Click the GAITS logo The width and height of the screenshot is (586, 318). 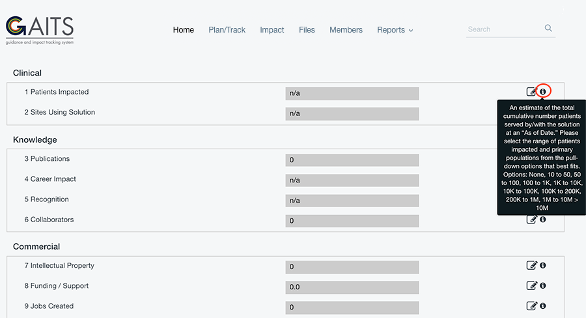[x=40, y=31]
